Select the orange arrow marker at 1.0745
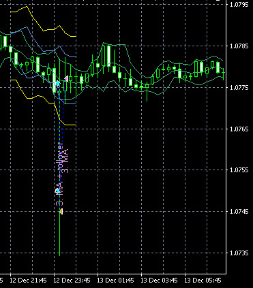 pos(61,212)
